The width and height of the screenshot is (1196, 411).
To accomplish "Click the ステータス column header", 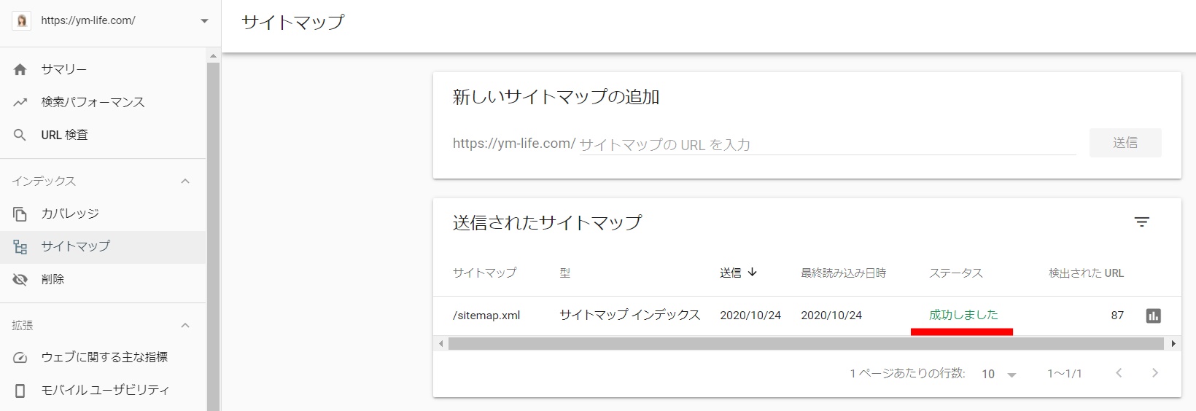I will [956, 273].
